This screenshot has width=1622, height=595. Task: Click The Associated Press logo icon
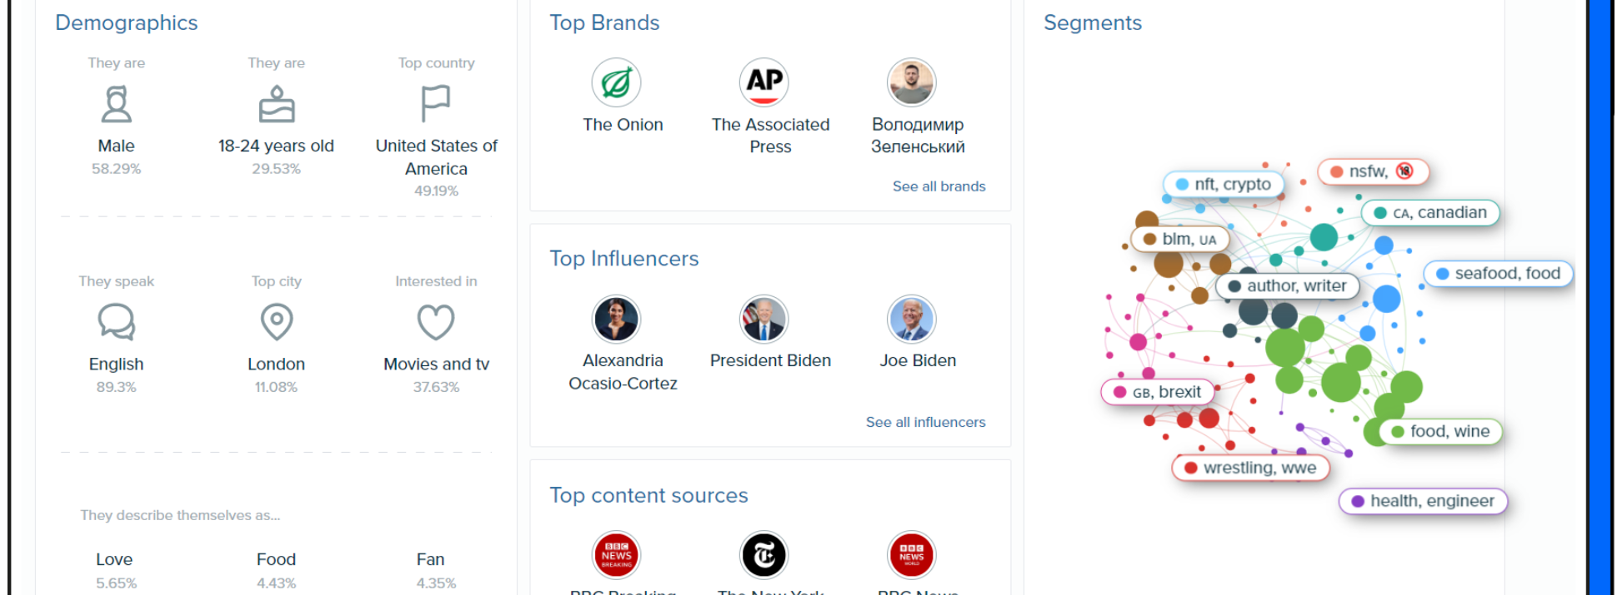tap(763, 82)
